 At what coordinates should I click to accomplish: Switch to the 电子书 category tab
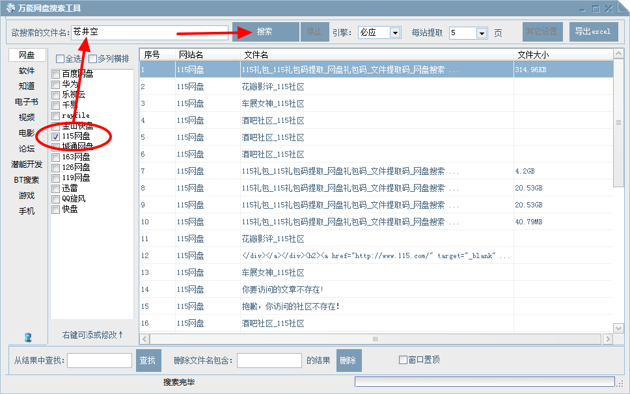pyautogui.click(x=27, y=102)
